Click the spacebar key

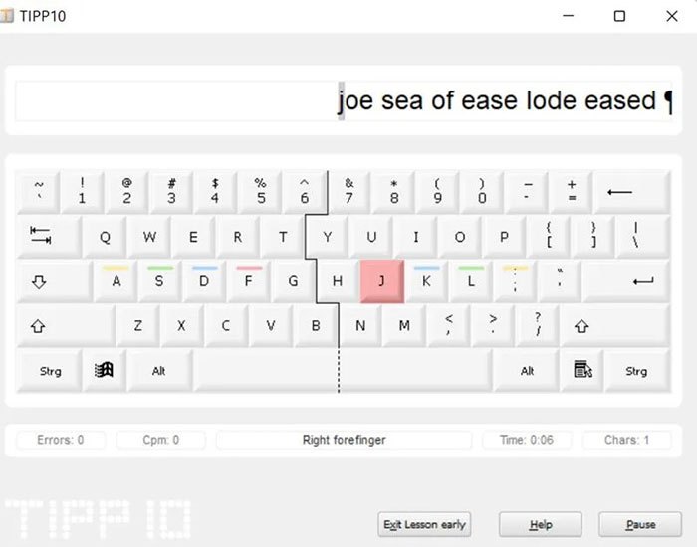pos(344,370)
